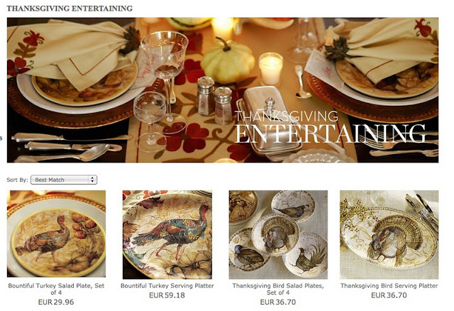Click the EUR 36.70 price under Serving Platter
Screen dimensions: 454x311
coord(389,295)
